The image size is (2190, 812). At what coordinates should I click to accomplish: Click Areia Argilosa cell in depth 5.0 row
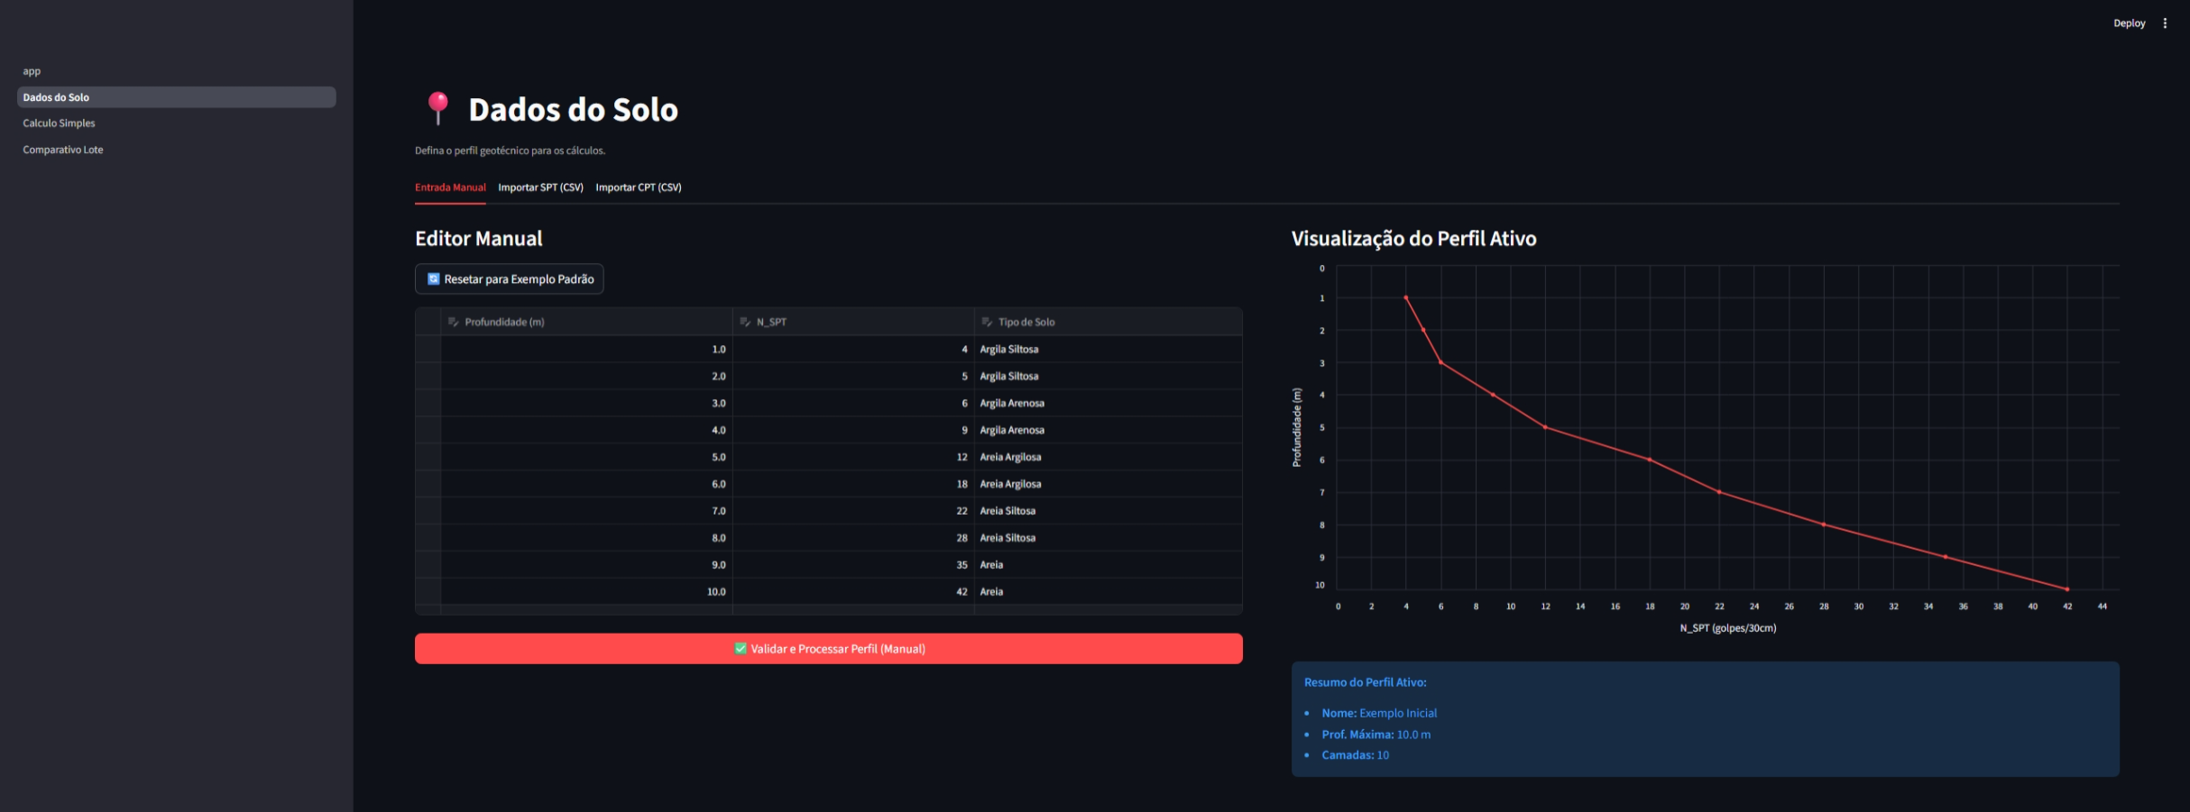point(1109,457)
